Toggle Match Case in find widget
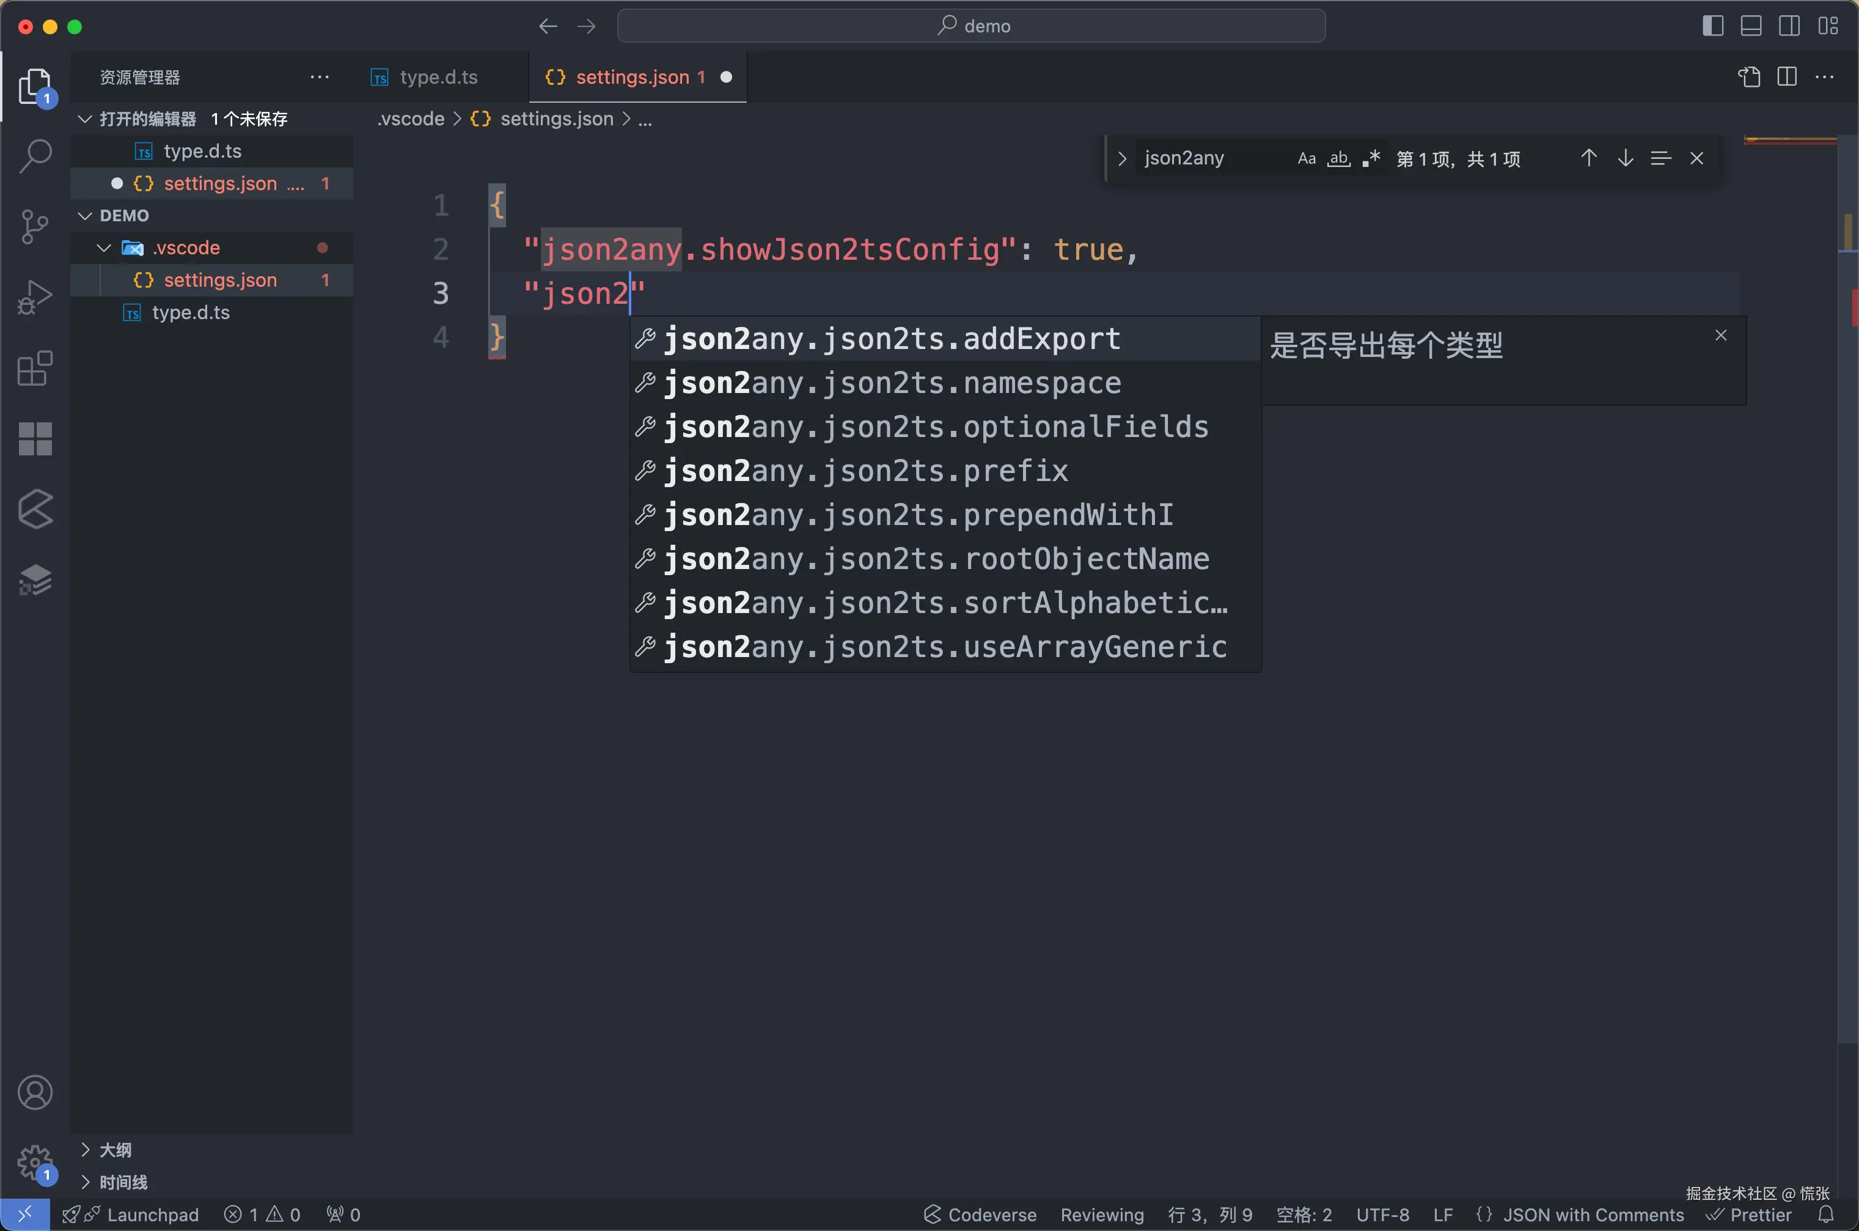1859x1231 pixels. (x=1306, y=158)
